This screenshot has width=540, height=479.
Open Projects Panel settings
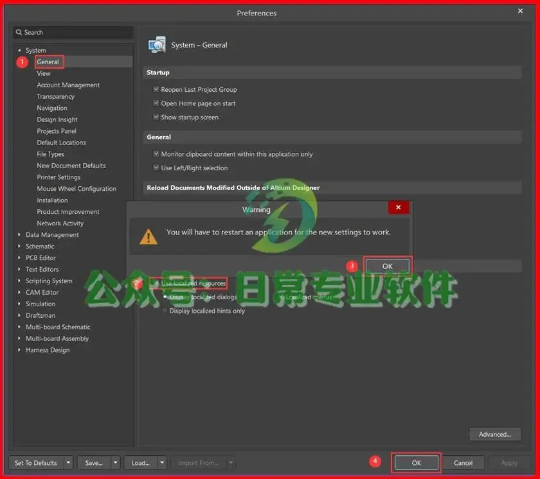coord(57,131)
